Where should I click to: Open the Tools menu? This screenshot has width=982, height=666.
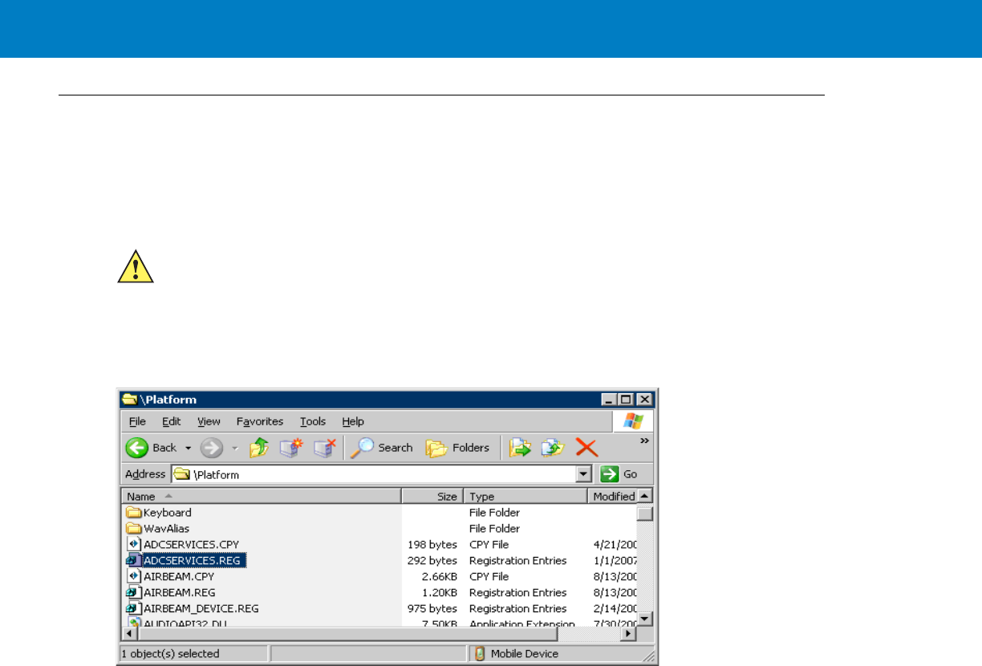click(313, 421)
